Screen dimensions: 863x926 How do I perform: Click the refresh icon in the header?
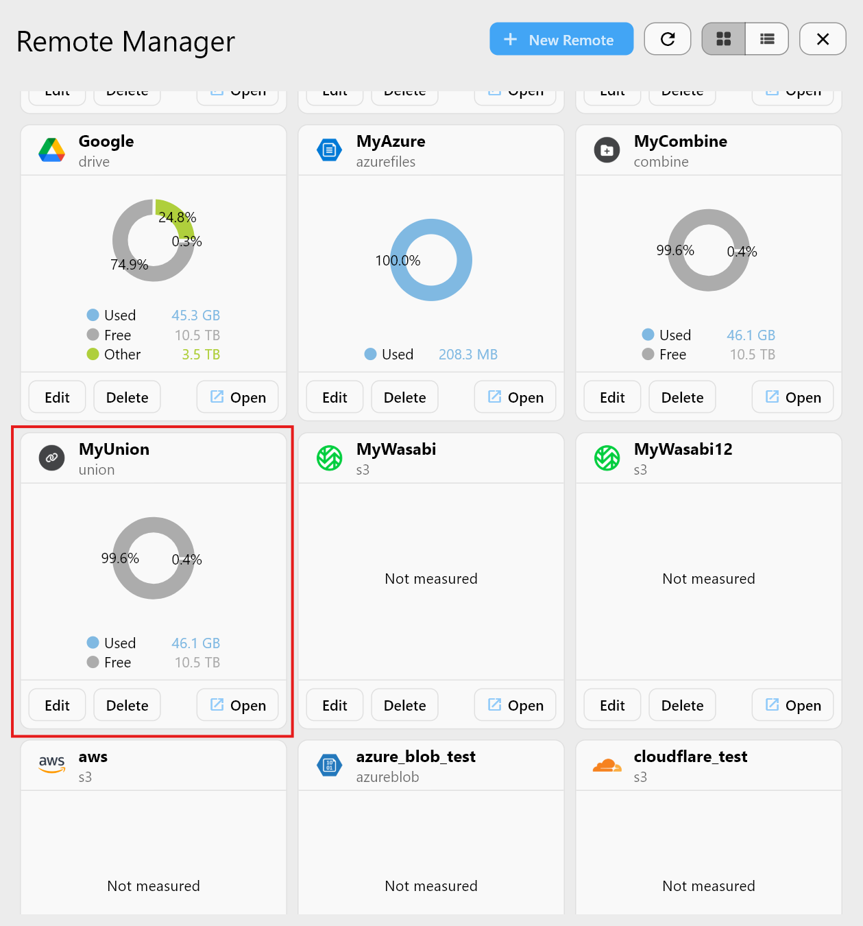point(667,39)
